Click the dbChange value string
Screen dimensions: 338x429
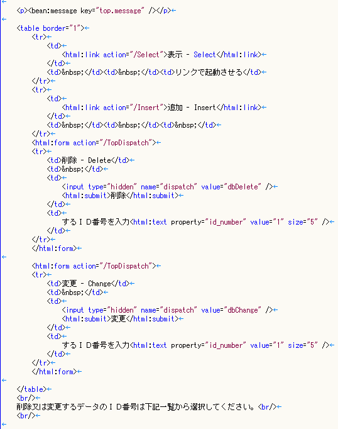243,310
